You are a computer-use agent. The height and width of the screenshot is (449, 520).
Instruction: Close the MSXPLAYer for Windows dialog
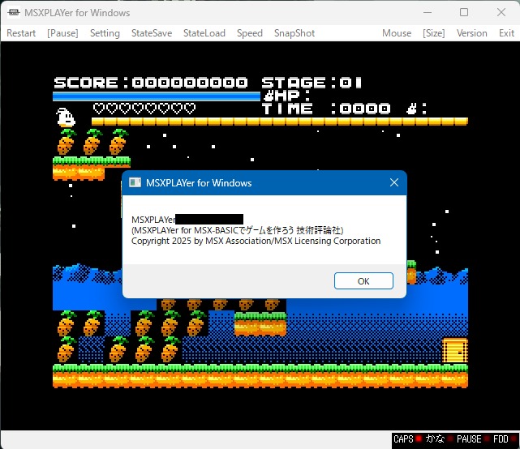394,182
